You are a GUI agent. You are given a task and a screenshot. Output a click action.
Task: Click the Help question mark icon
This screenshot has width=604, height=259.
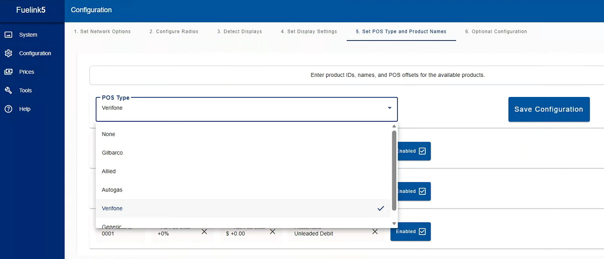[x=8, y=109]
